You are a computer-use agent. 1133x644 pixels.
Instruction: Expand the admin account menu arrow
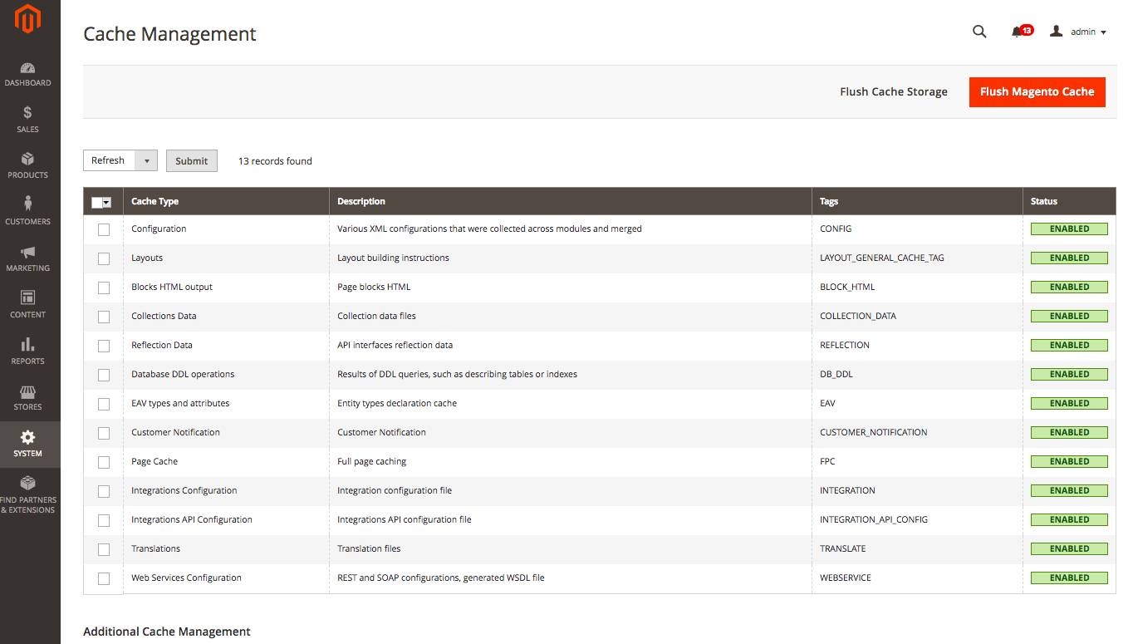1103,32
